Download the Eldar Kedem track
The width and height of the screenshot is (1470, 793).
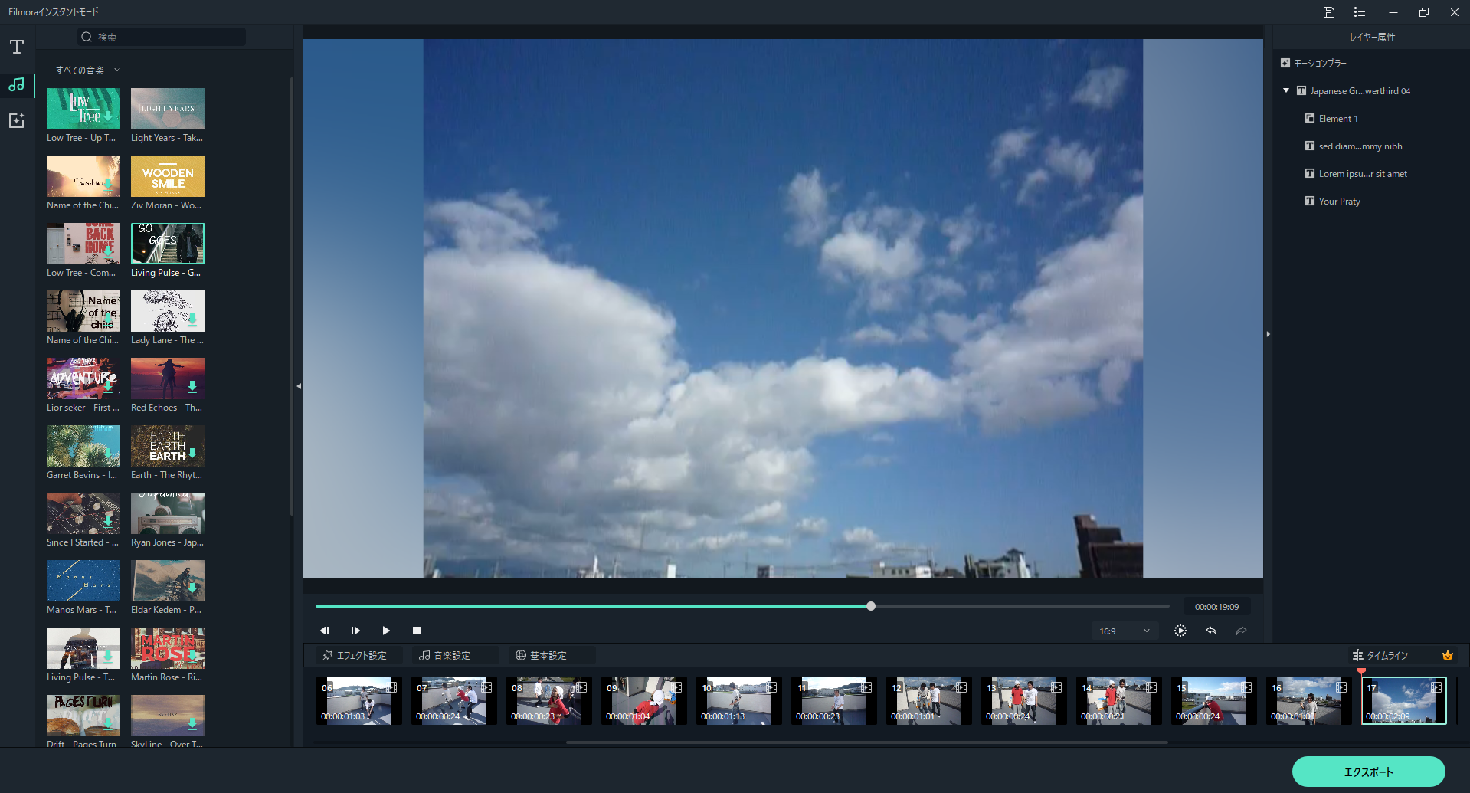[192, 589]
